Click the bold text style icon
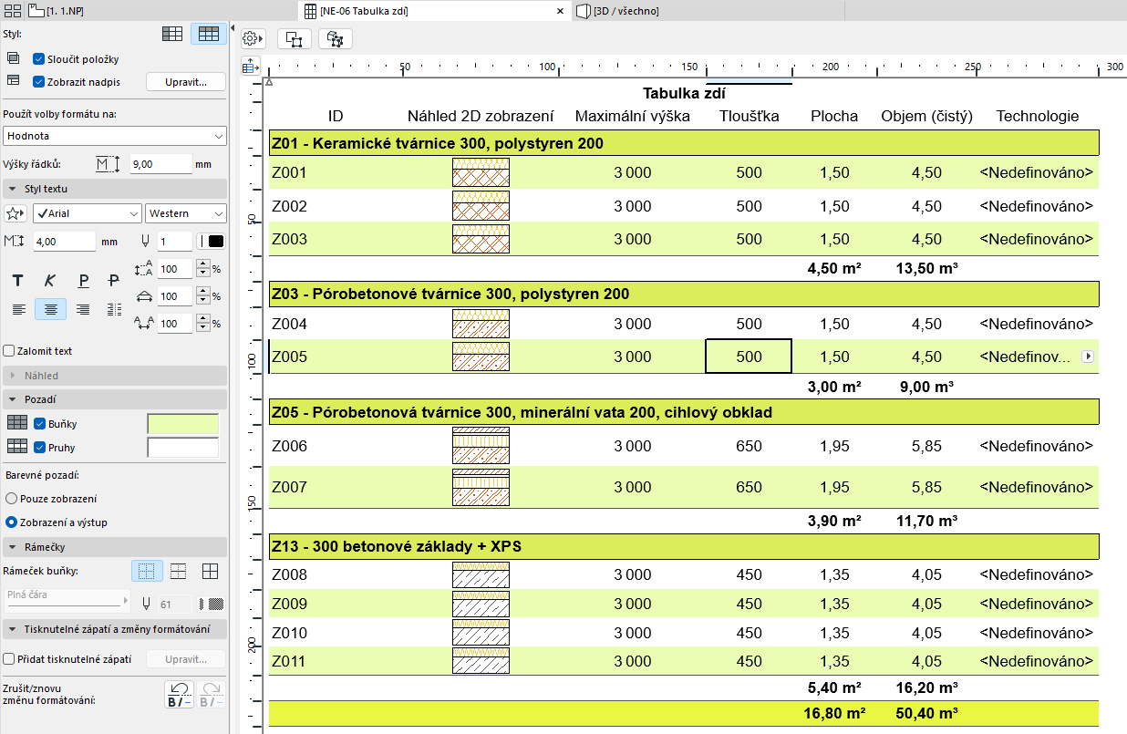This screenshot has width=1127, height=734. click(x=17, y=281)
